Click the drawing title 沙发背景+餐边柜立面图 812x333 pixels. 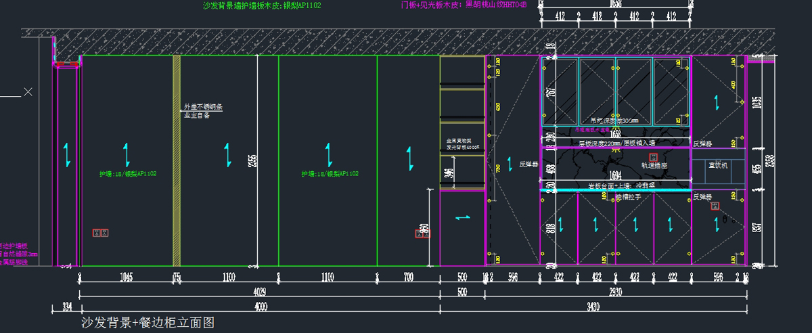point(147,323)
